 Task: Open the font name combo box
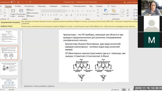coord(50,11)
